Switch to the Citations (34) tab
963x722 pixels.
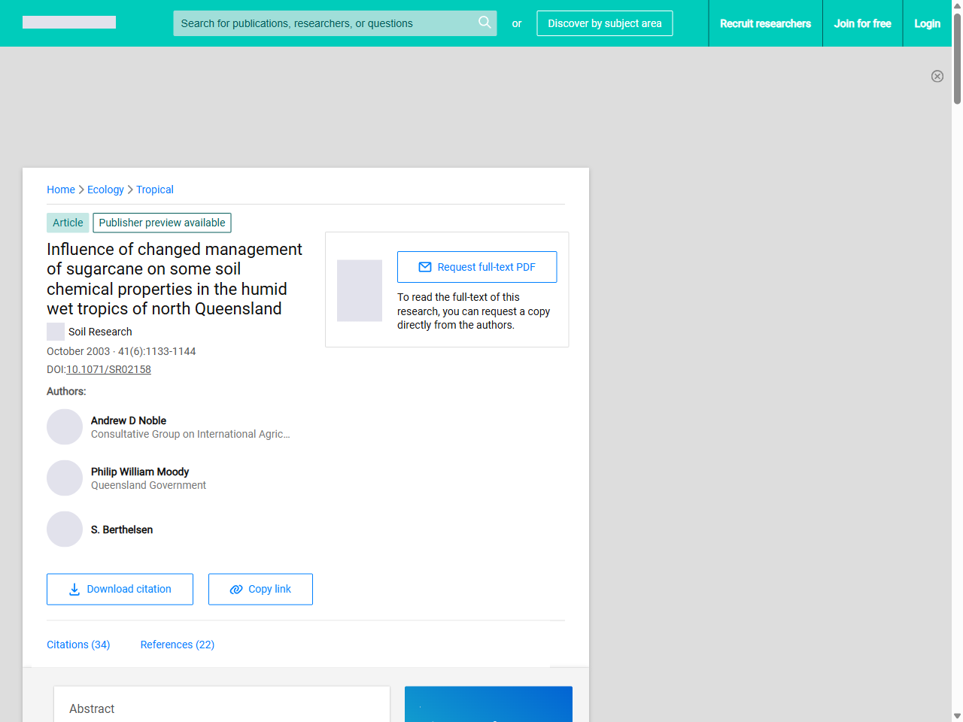78,645
